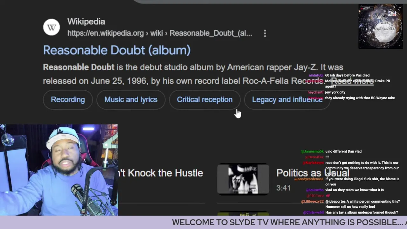
Task: Click the moon logo image in the corner
Action: coord(381,26)
